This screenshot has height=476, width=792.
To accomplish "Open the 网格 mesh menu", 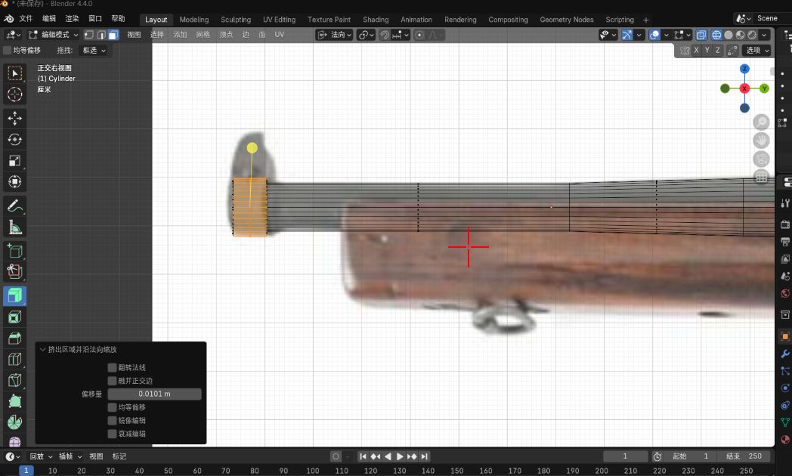I will [203, 35].
